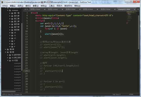Close the 实例1.5.html tab with its X
The image size is (141, 97).
[x=62, y=9]
